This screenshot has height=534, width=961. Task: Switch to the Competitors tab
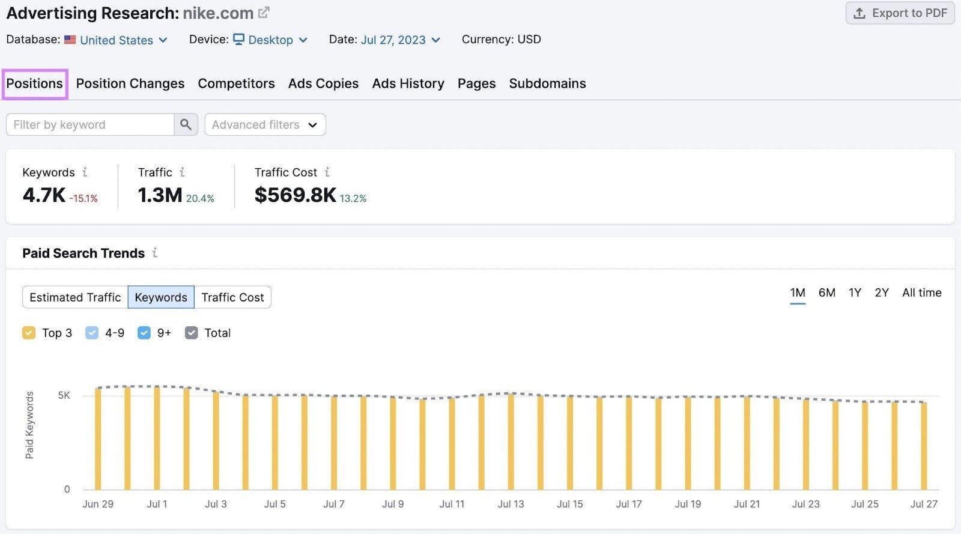236,83
